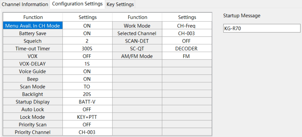302x137 pixels.
Task: Click the Startup Message text field
Action: (x=261, y=28)
